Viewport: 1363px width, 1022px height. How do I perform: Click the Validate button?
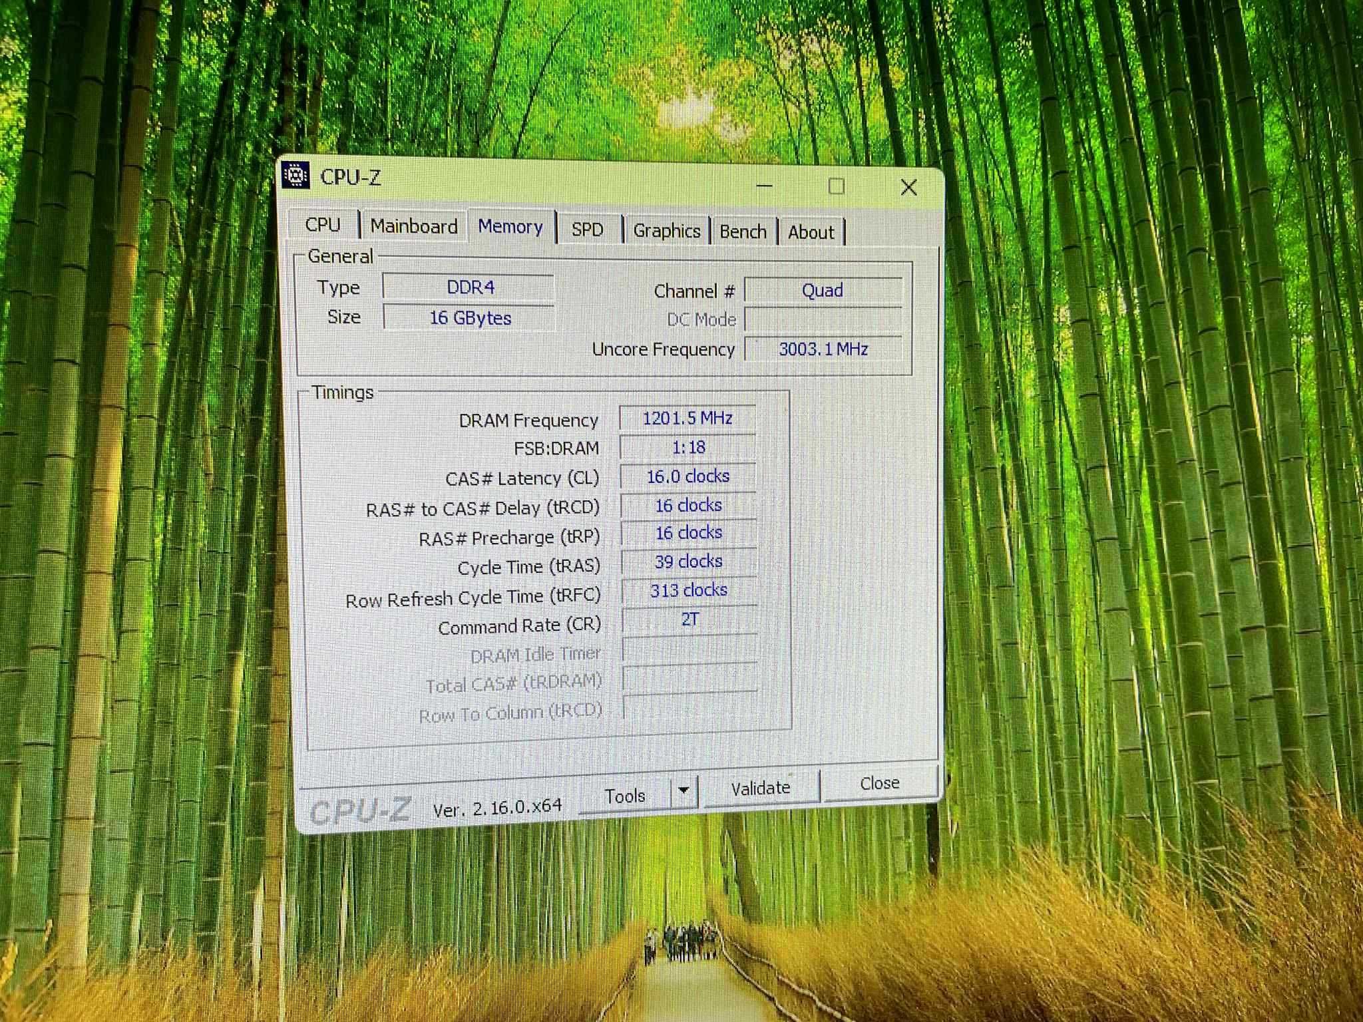[x=761, y=788]
